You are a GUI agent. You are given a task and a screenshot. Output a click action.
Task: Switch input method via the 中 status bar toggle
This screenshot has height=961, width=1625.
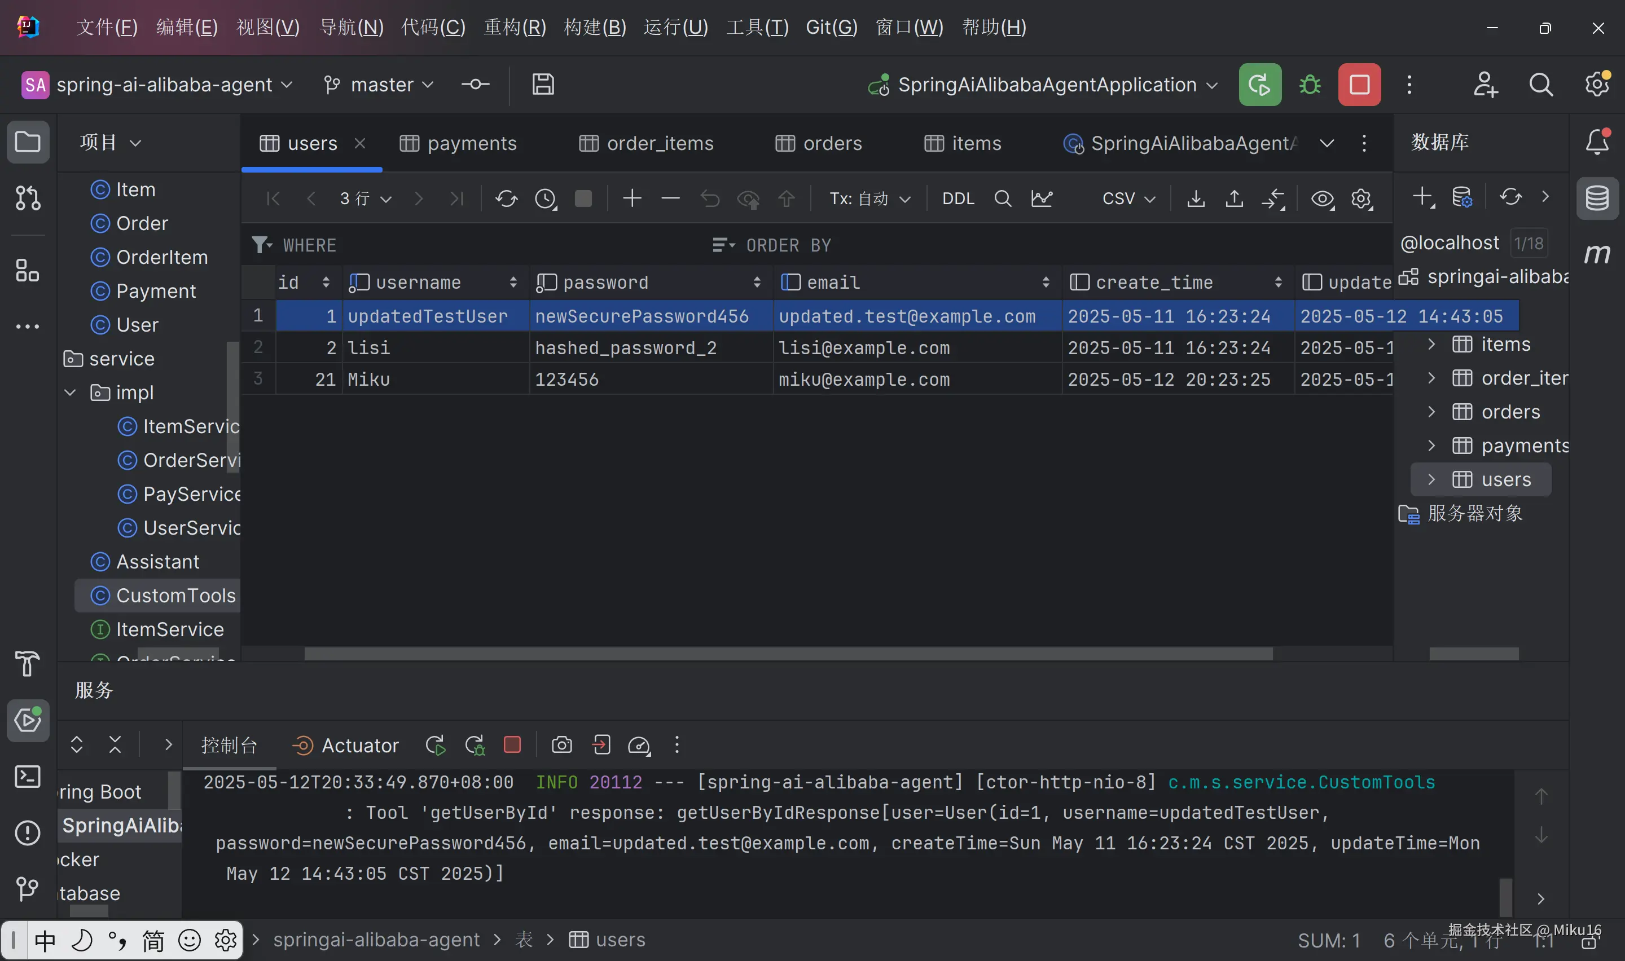point(45,940)
